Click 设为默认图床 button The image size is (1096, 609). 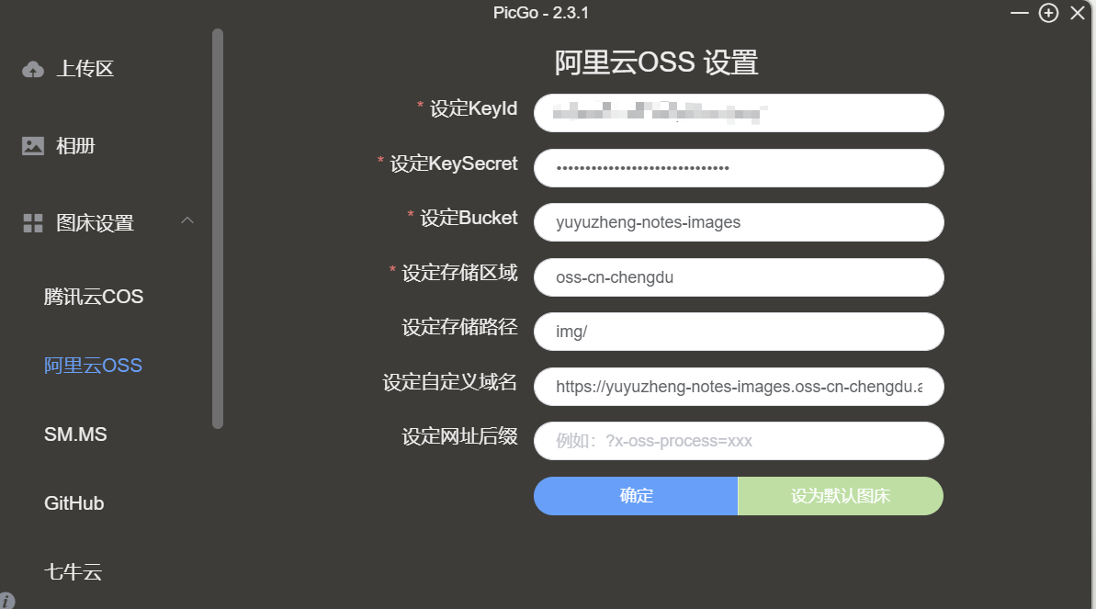(841, 496)
